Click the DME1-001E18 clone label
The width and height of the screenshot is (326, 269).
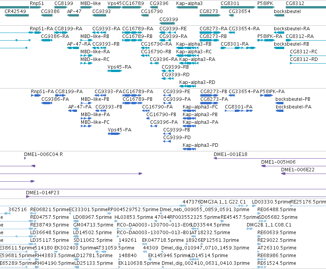click(230, 154)
